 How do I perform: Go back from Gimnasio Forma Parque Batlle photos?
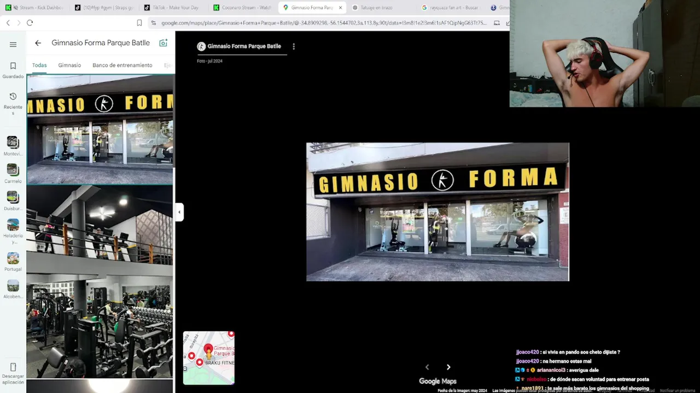pos(38,43)
